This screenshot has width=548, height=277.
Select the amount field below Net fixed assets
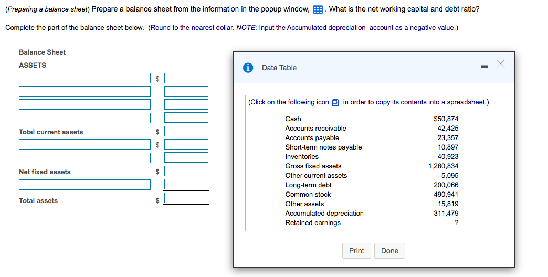[x=186, y=185]
